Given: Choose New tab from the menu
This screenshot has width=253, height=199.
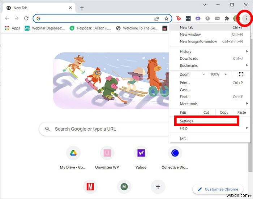Looking at the screenshot, I should pos(210,27).
